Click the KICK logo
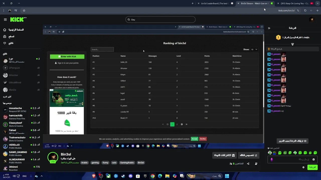Screen dimensions: 321x180 point(18,19)
